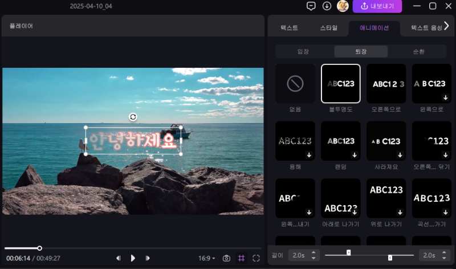This screenshot has width=456, height=269.
Task: Switch to the 스타일 tab
Action: click(329, 27)
